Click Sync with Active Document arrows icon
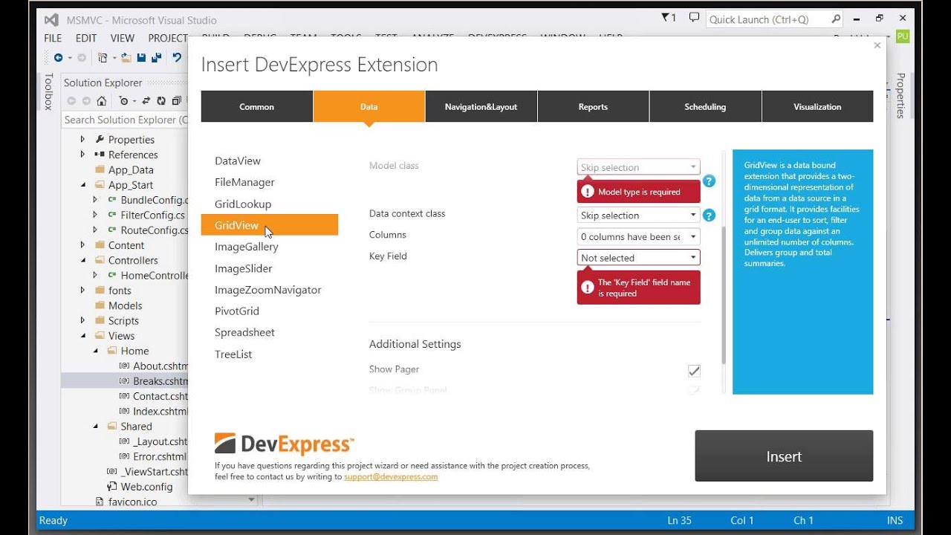This screenshot has width=951, height=535. pos(146,101)
